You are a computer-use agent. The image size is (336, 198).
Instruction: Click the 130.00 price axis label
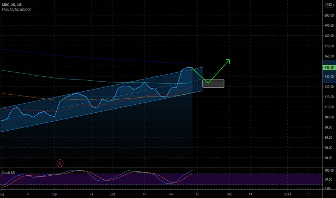tap(329, 87)
